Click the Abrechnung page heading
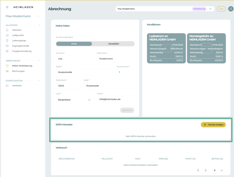The image size is (234, 177). coord(59,9)
